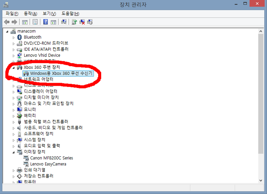
Task: Click the Forward arrow toolbar button
Action: tap(14, 22)
